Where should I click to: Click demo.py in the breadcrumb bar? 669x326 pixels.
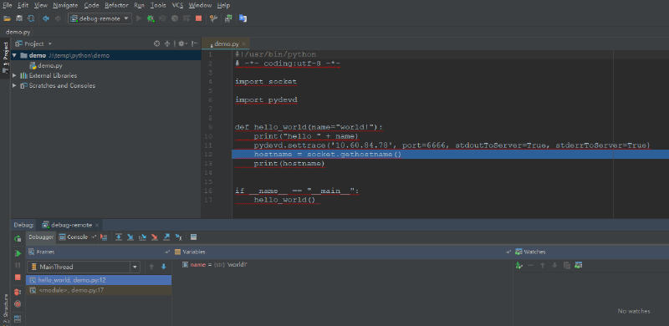pos(17,32)
